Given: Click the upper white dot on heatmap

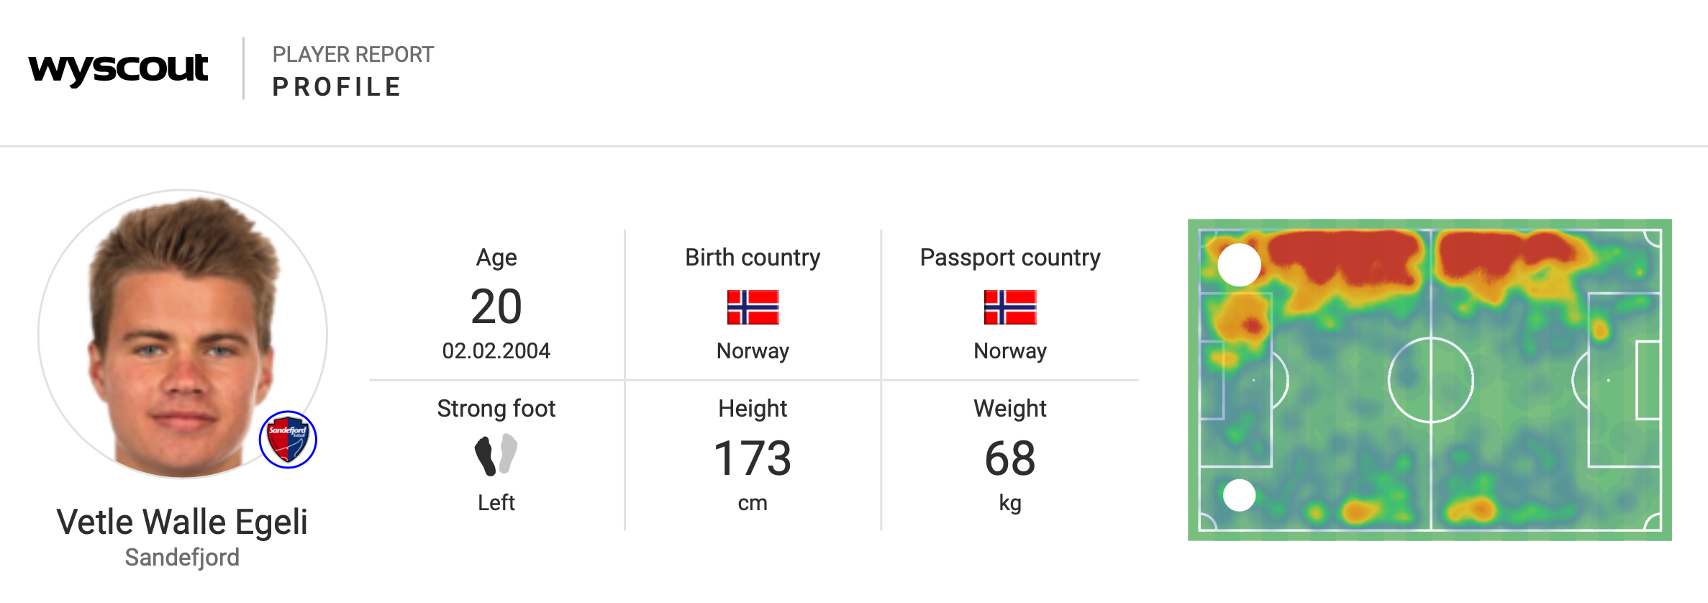Looking at the screenshot, I should 1239,265.
